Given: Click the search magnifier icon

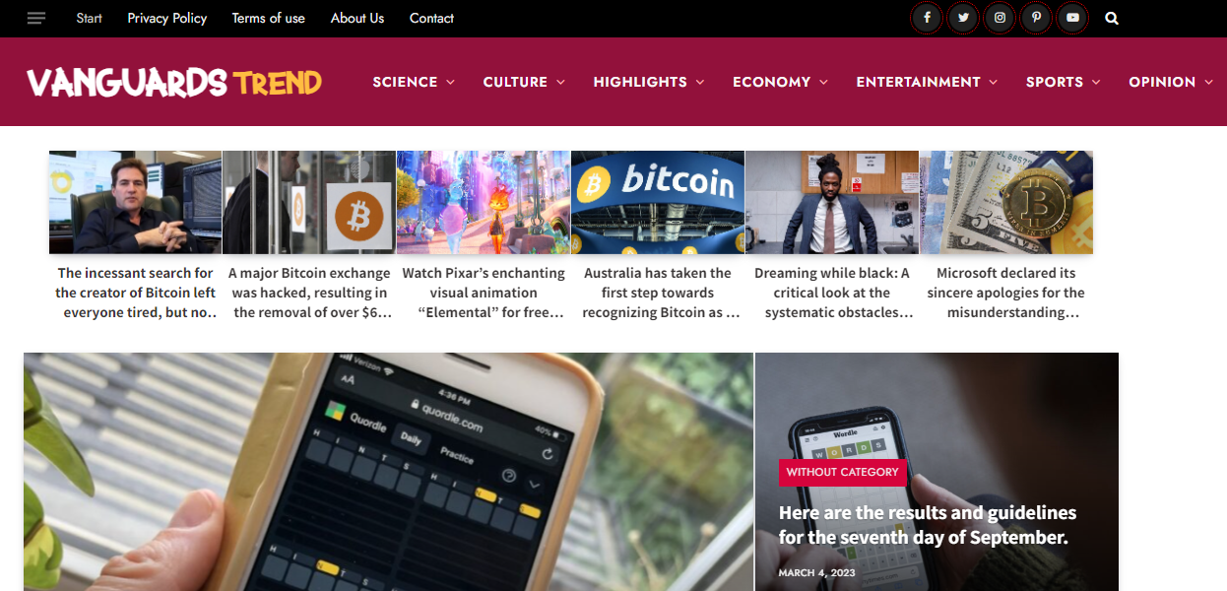Looking at the screenshot, I should tap(1112, 18).
